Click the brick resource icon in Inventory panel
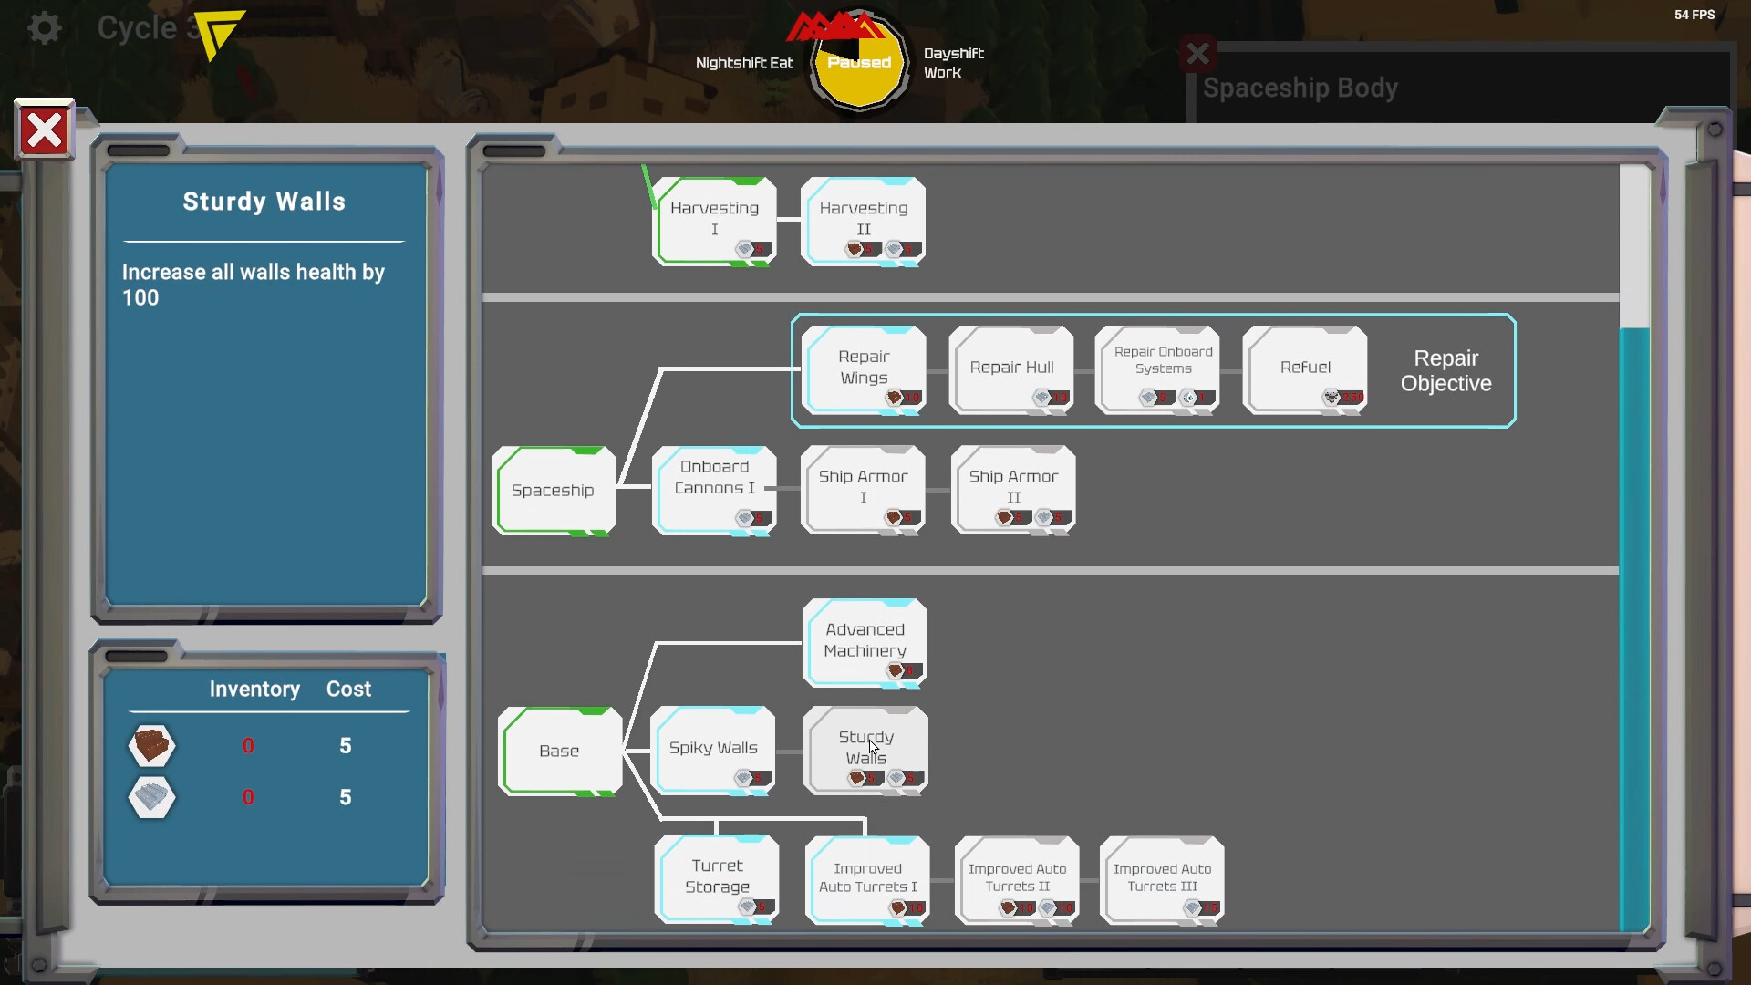The width and height of the screenshot is (1751, 985). pyautogui.click(x=151, y=745)
